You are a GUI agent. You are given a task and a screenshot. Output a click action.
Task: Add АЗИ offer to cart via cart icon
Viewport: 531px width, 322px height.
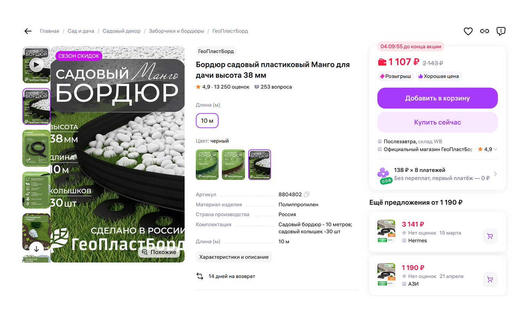[490, 279]
